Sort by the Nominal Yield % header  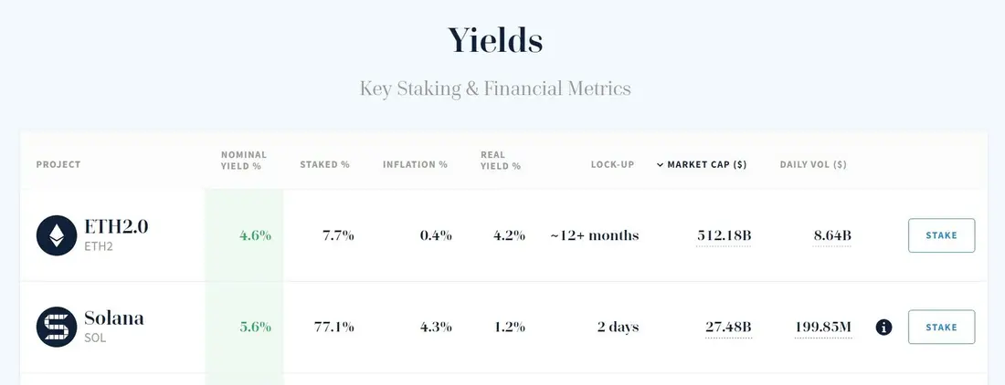(244, 161)
